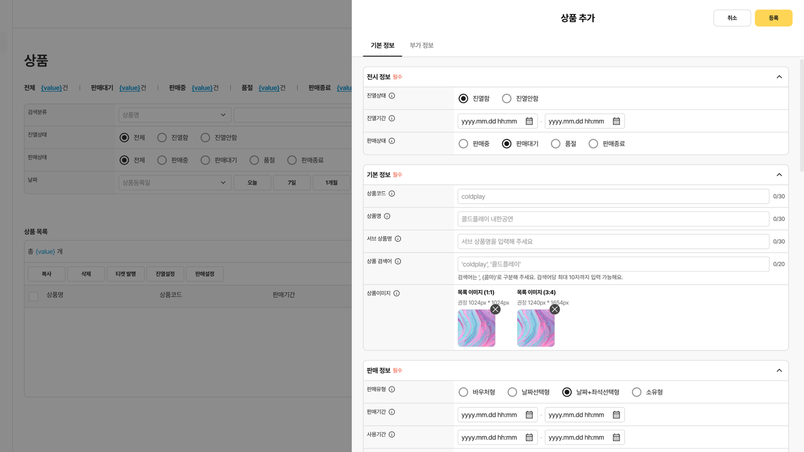Click the 1:1 list image thumbnail
The height and width of the screenshot is (452, 804).
pyautogui.click(x=476, y=328)
